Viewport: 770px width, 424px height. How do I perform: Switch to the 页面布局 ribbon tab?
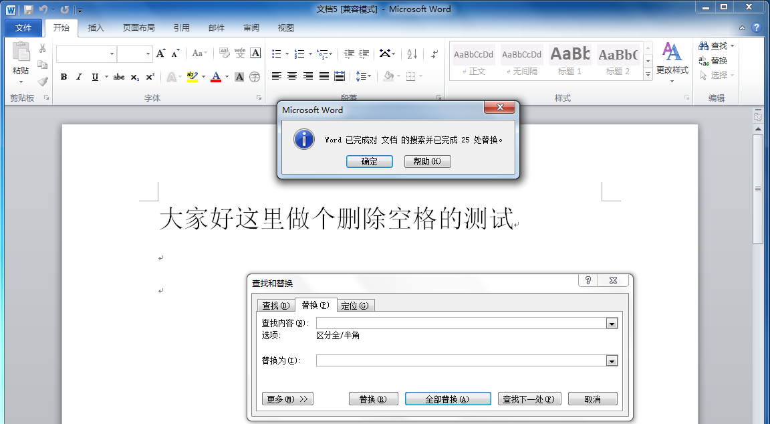click(x=138, y=28)
